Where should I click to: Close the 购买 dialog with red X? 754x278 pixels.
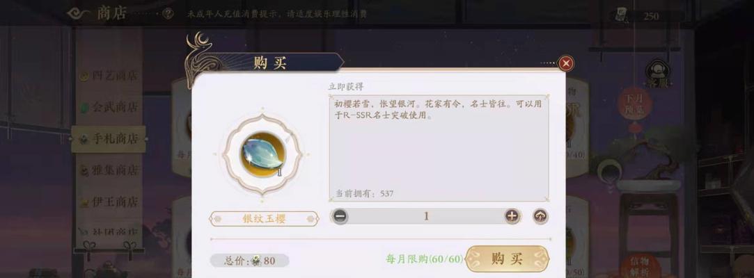[566, 63]
